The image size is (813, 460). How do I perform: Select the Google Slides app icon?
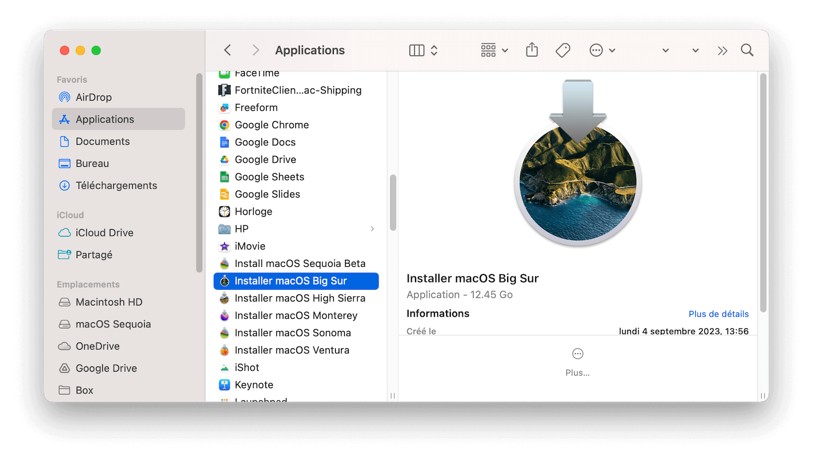pyautogui.click(x=225, y=194)
